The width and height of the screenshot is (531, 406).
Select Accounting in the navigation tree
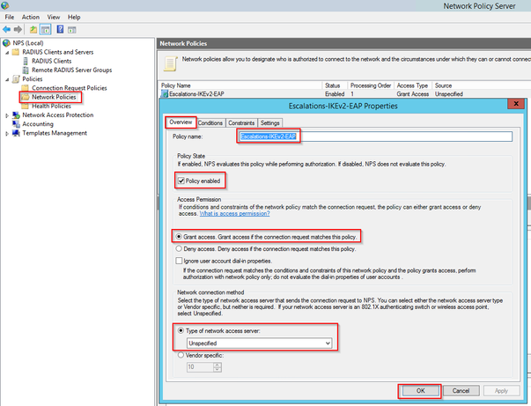(x=38, y=124)
